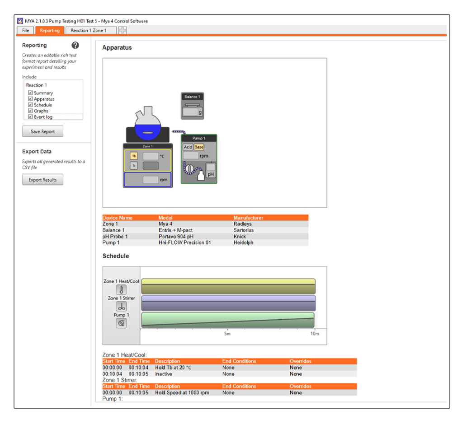Click the reagent bottle icon in Pump 1
The height and width of the screenshot is (424, 462).
point(201,175)
